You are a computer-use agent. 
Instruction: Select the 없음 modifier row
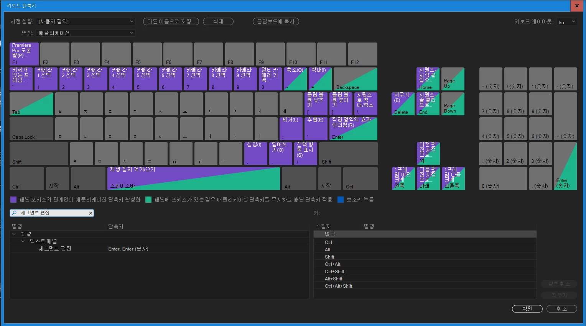click(x=425, y=234)
